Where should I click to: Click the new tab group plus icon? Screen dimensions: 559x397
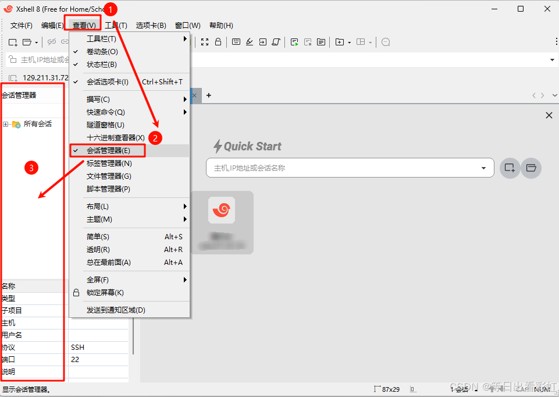coord(340,42)
